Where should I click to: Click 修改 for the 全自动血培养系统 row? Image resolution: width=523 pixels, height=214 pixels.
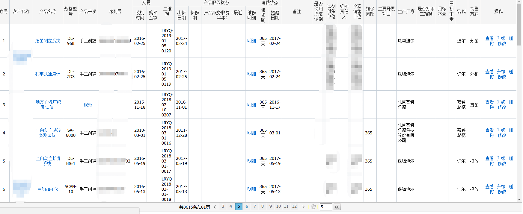pos(502,163)
